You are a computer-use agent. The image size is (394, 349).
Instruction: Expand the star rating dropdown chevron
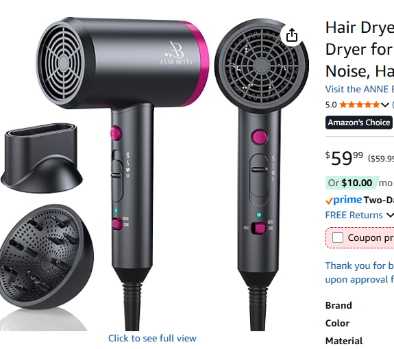point(385,105)
